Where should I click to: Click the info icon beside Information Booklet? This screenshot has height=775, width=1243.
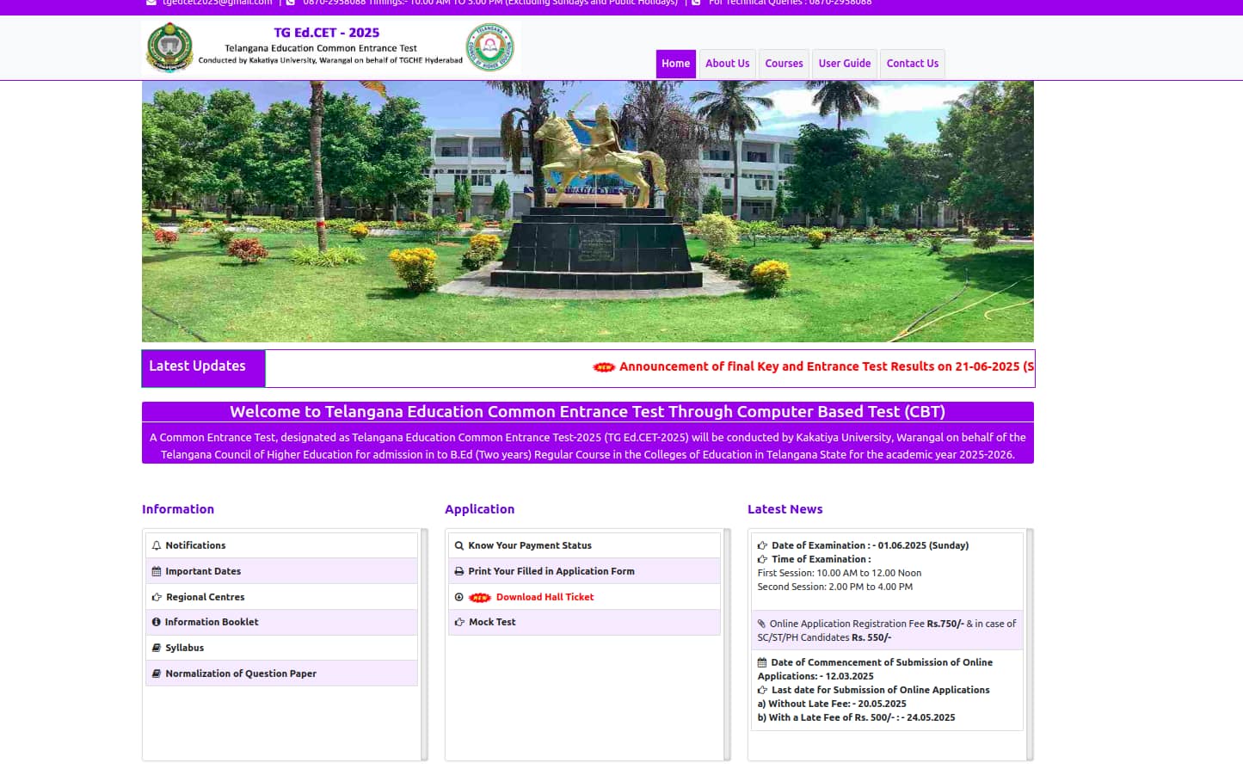[157, 622]
